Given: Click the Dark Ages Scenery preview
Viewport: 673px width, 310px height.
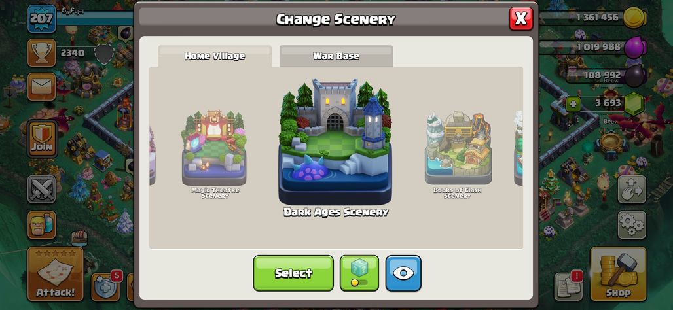Looking at the screenshot, I should click(x=336, y=147).
